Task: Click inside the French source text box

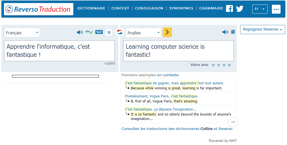Action: [x=59, y=51]
